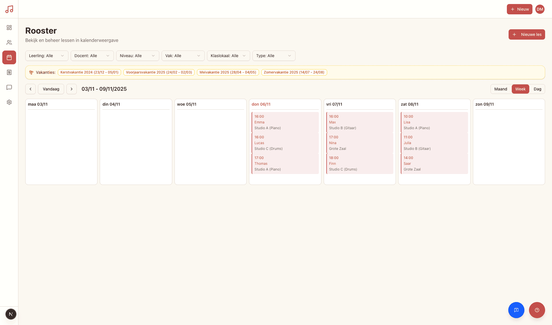
Task: Open messages with the chat bubble sidebar icon
Action: coord(9,87)
